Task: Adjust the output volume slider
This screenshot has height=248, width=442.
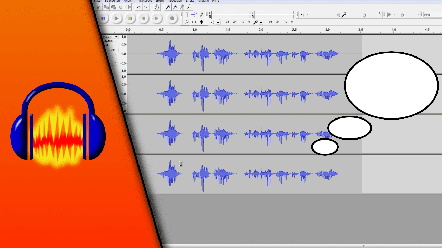Action: [323, 15]
